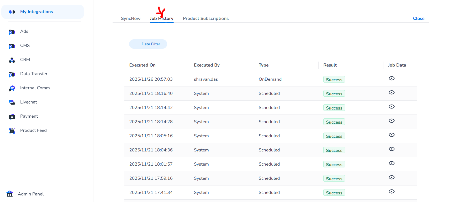Viewport: 454px width, 202px height.
Task: Click the Executed By column header
Action: click(x=207, y=65)
